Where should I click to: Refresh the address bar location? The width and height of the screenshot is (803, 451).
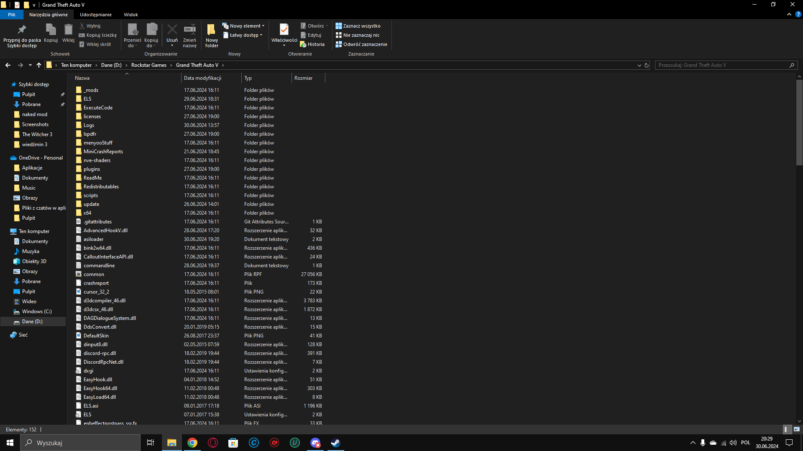[x=646, y=65]
